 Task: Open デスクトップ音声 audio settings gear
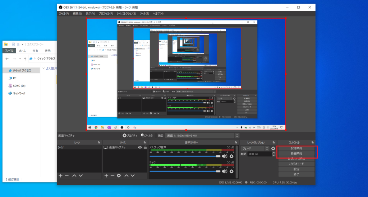tap(232, 156)
